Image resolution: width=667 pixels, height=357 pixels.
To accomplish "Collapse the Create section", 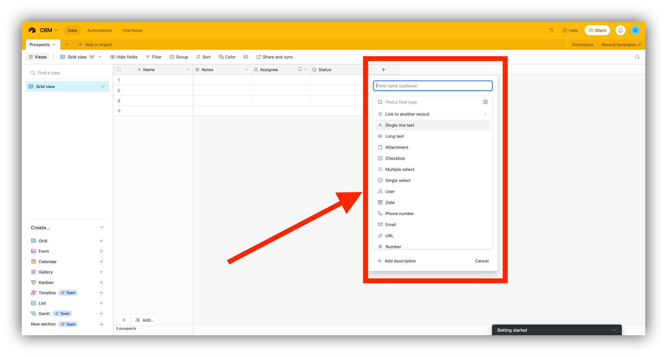I will [x=102, y=227].
